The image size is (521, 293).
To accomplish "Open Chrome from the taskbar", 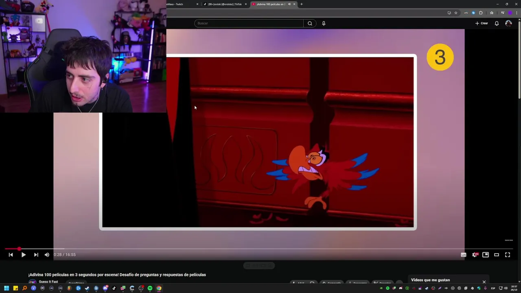I will click(x=159, y=288).
